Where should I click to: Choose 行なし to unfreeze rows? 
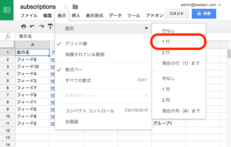179,31
